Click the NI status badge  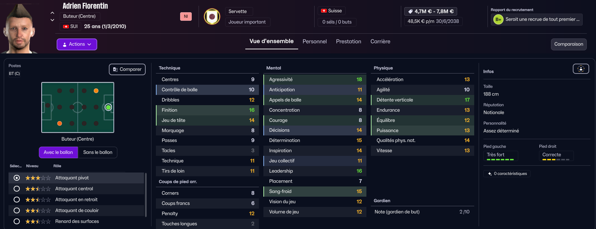pos(186,16)
